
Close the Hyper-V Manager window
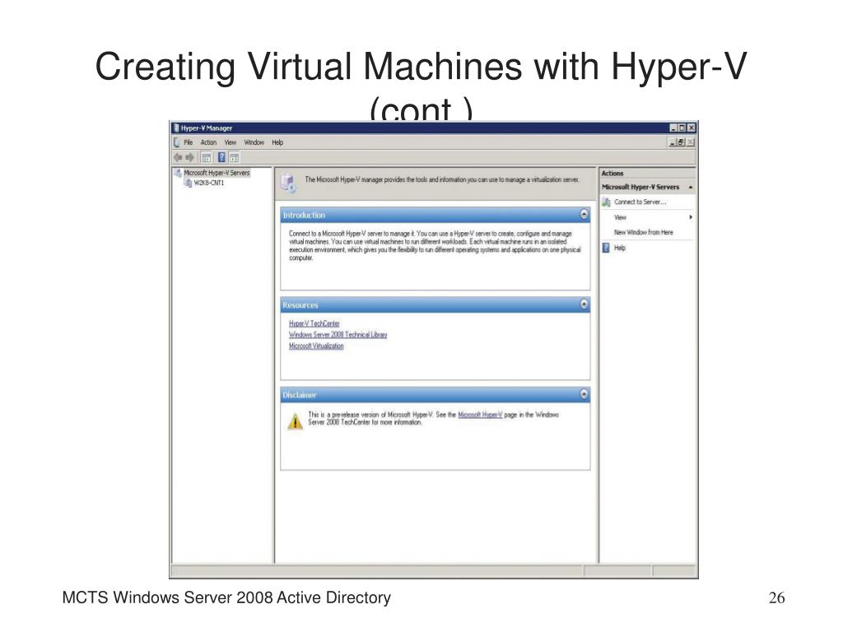pos(692,128)
